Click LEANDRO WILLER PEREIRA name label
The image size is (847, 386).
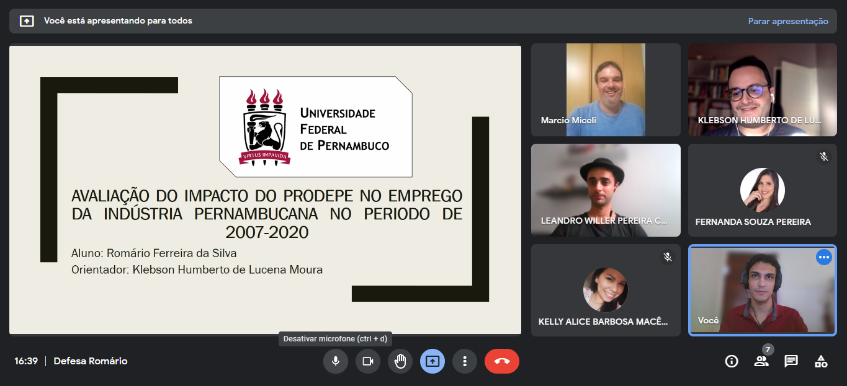604,221
